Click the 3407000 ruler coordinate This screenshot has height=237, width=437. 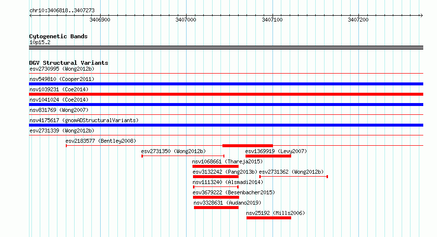tap(186, 20)
